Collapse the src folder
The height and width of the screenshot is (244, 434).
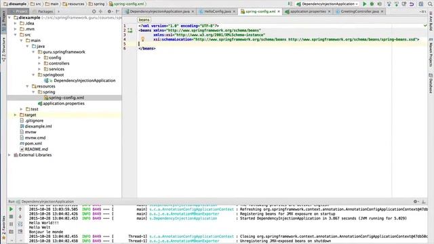tap(15, 35)
